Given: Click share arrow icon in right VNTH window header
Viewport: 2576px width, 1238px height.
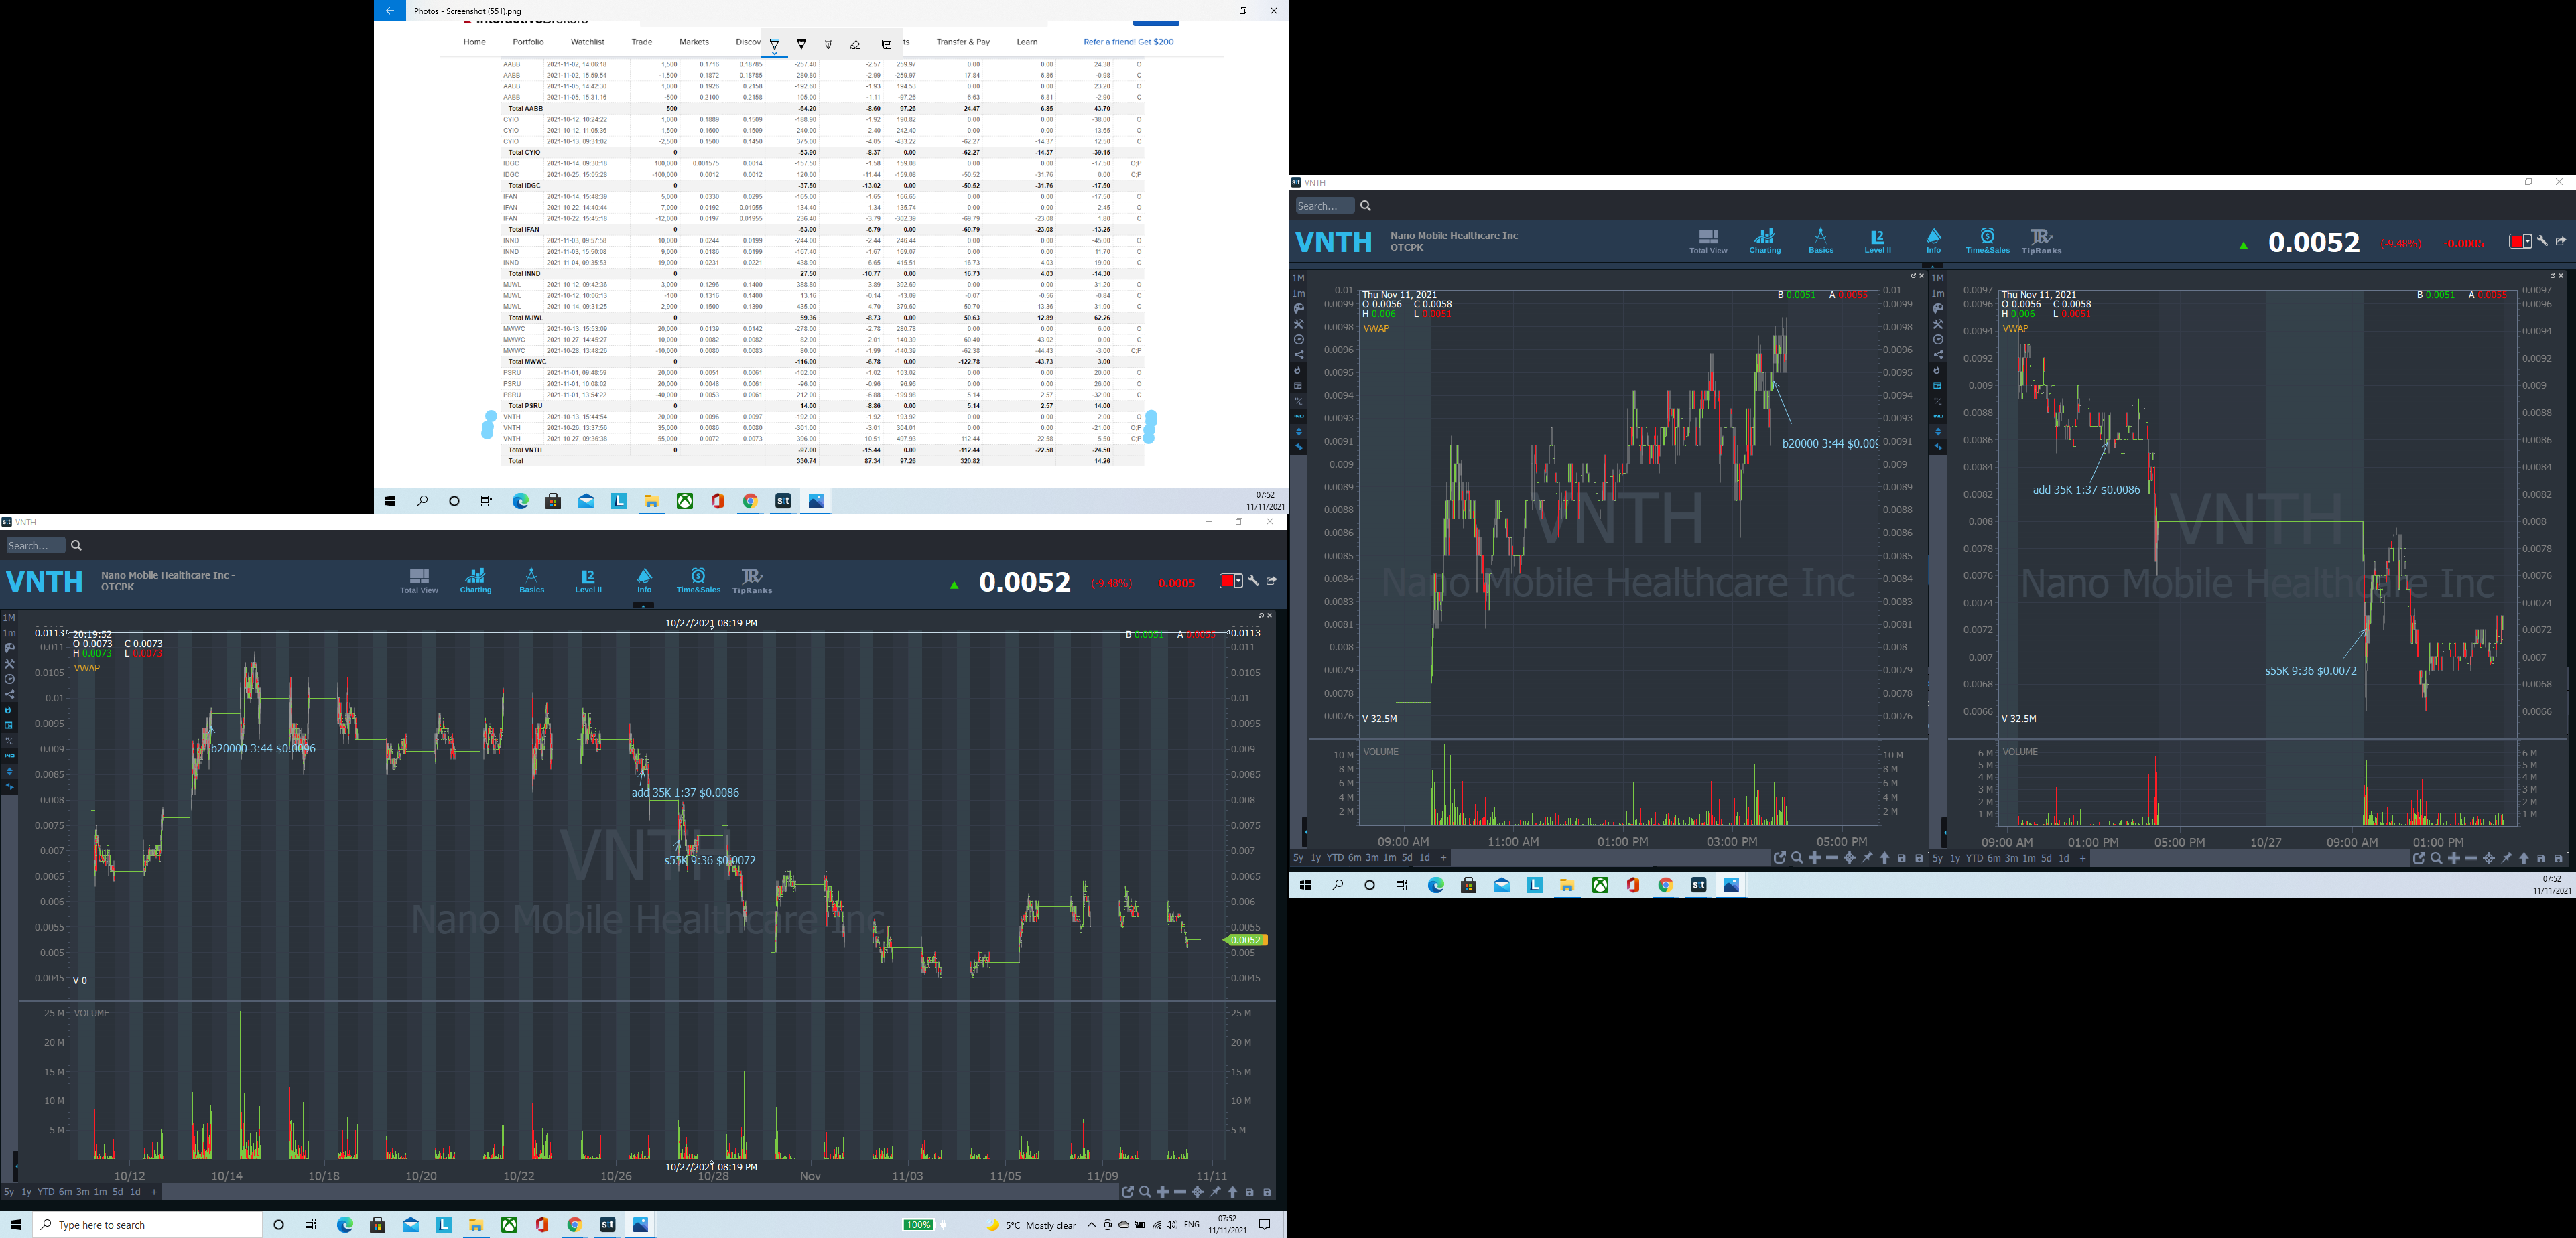Looking at the screenshot, I should tap(2561, 241).
